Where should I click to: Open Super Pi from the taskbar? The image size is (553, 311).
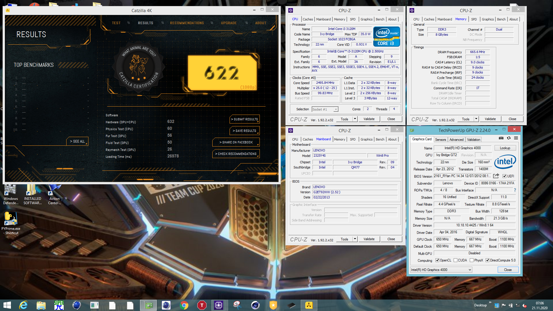coord(59,305)
